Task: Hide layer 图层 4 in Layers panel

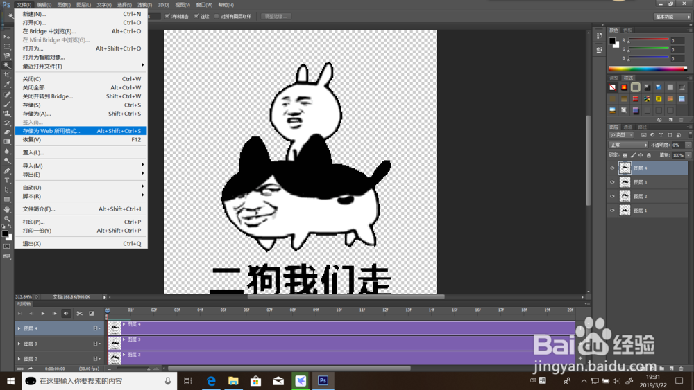Action: 613,168
